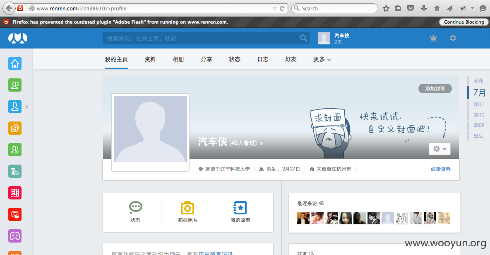This screenshot has width=490, height=255.
Task: Click the search magnifier in Renren search bar
Action: 303,38
